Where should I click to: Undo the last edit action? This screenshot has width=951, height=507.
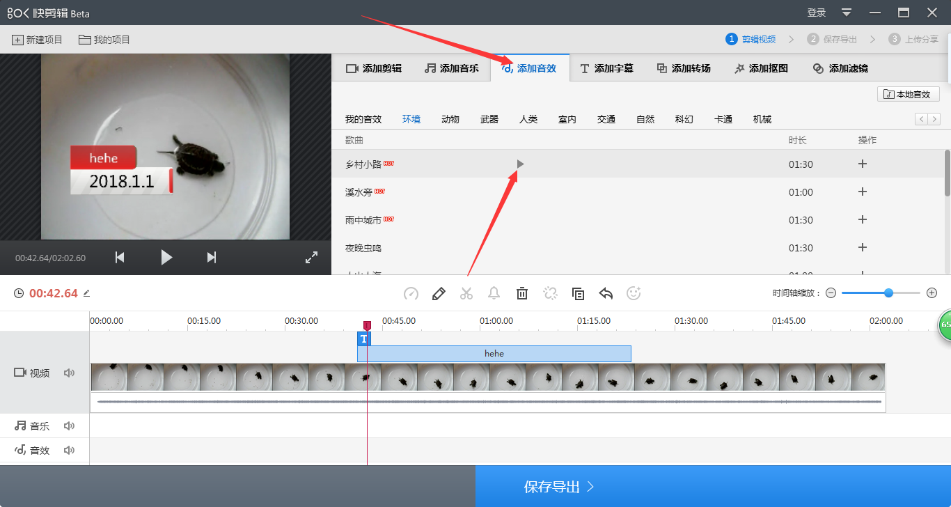point(605,293)
